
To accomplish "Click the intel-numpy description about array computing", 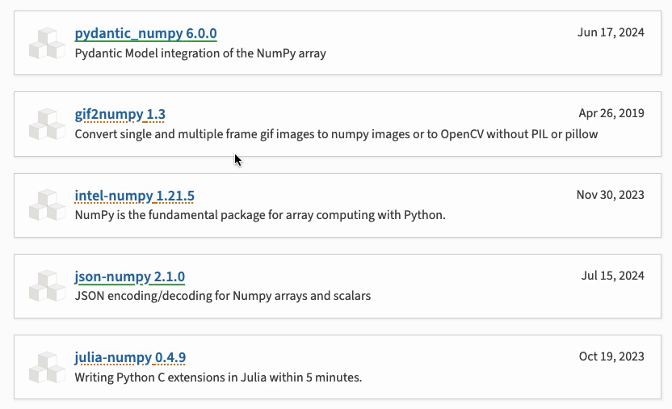I will coord(260,215).
